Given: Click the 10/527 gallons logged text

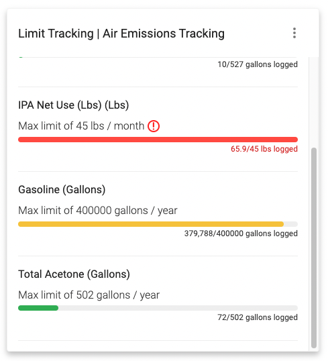Looking at the screenshot, I should click(258, 64).
